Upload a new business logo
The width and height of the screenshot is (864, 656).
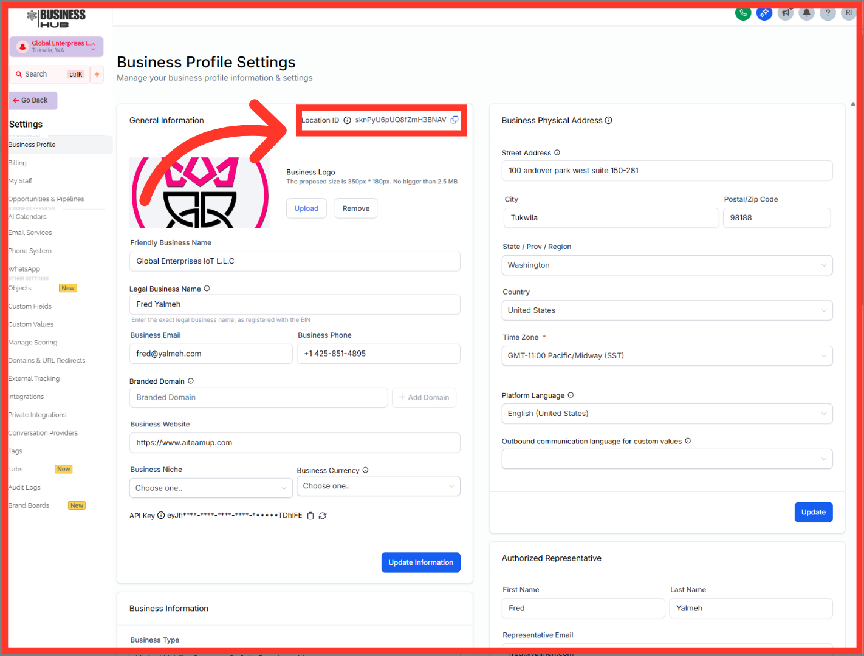pyautogui.click(x=306, y=208)
